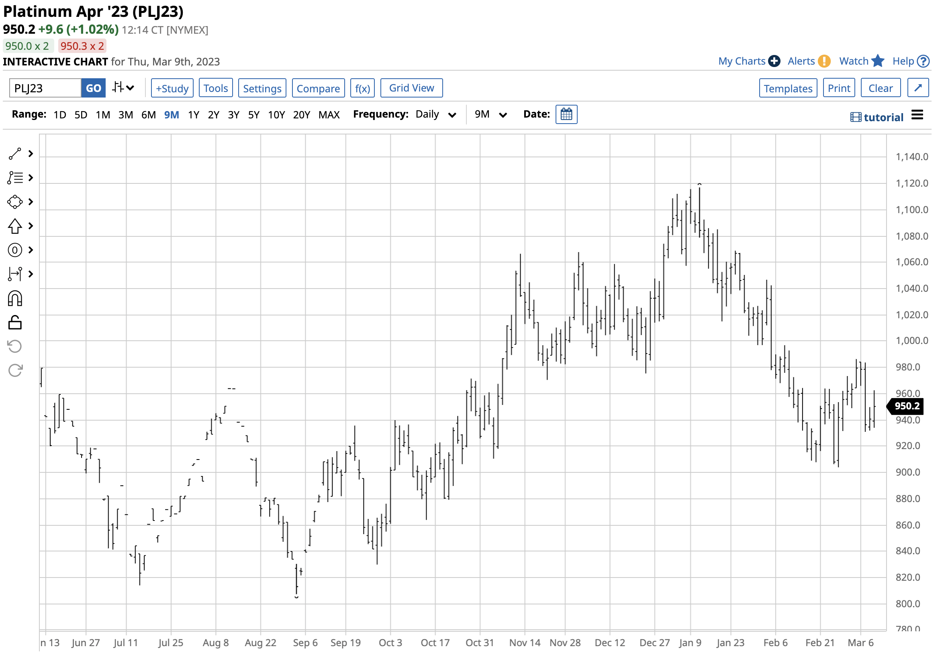Set range to 1M

[x=103, y=115]
